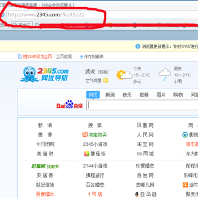The image size is (198, 198).
Task: Click the blue play icon before 影视
Action: (185, 135)
